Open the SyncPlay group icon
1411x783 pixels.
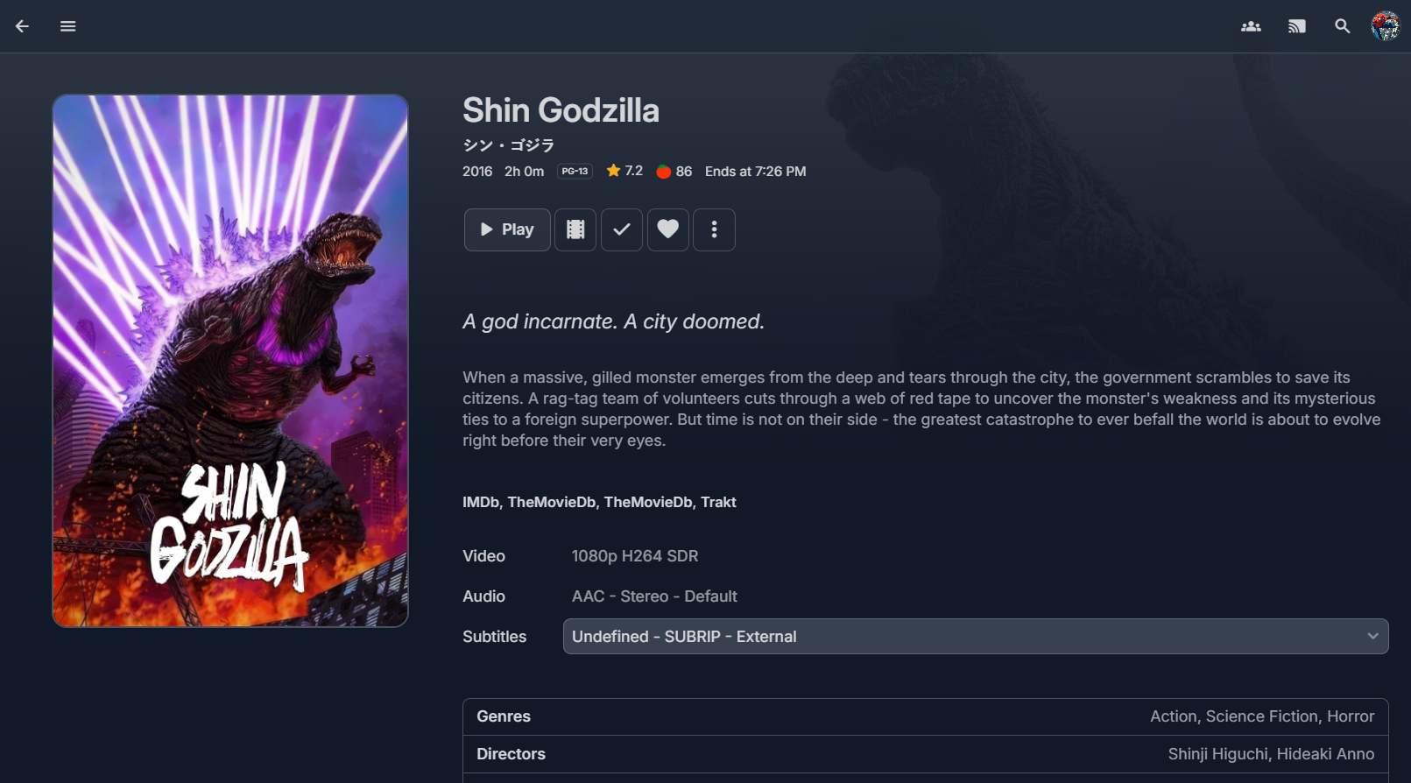point(1251,26)
